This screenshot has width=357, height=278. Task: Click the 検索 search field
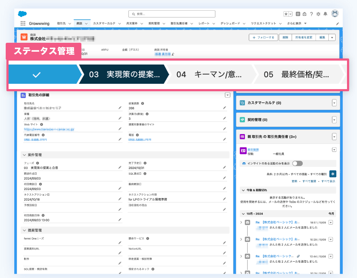pyautogui.click(x=172, y=14)
